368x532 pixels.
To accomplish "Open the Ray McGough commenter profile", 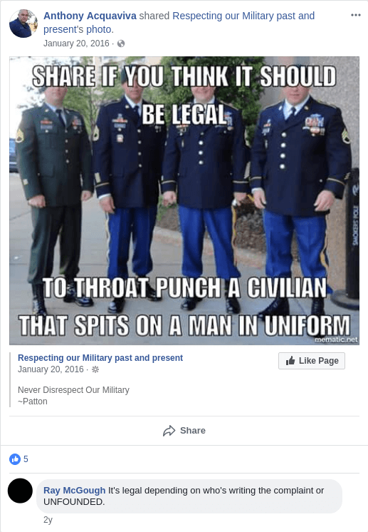I will (75, 490).
